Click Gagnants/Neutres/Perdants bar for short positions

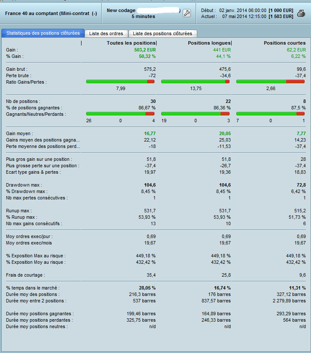tap(271, 114)
